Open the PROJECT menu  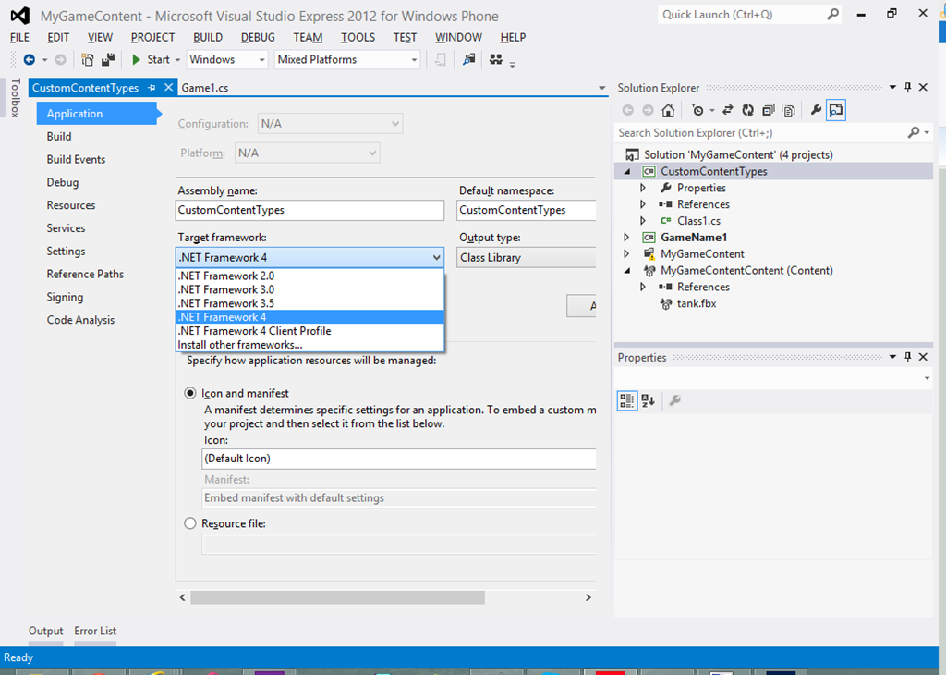tap(152, 37)
